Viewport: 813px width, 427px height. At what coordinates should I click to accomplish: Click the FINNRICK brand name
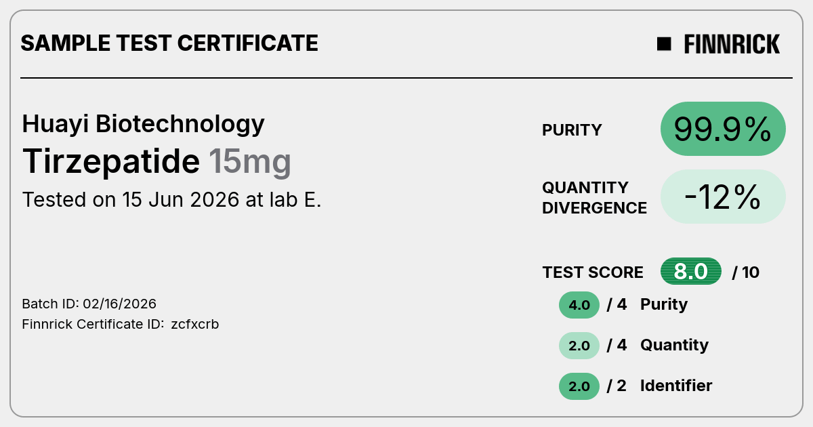point(732,44)
